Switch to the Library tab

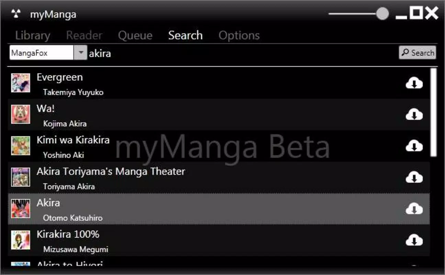[33, 35]
